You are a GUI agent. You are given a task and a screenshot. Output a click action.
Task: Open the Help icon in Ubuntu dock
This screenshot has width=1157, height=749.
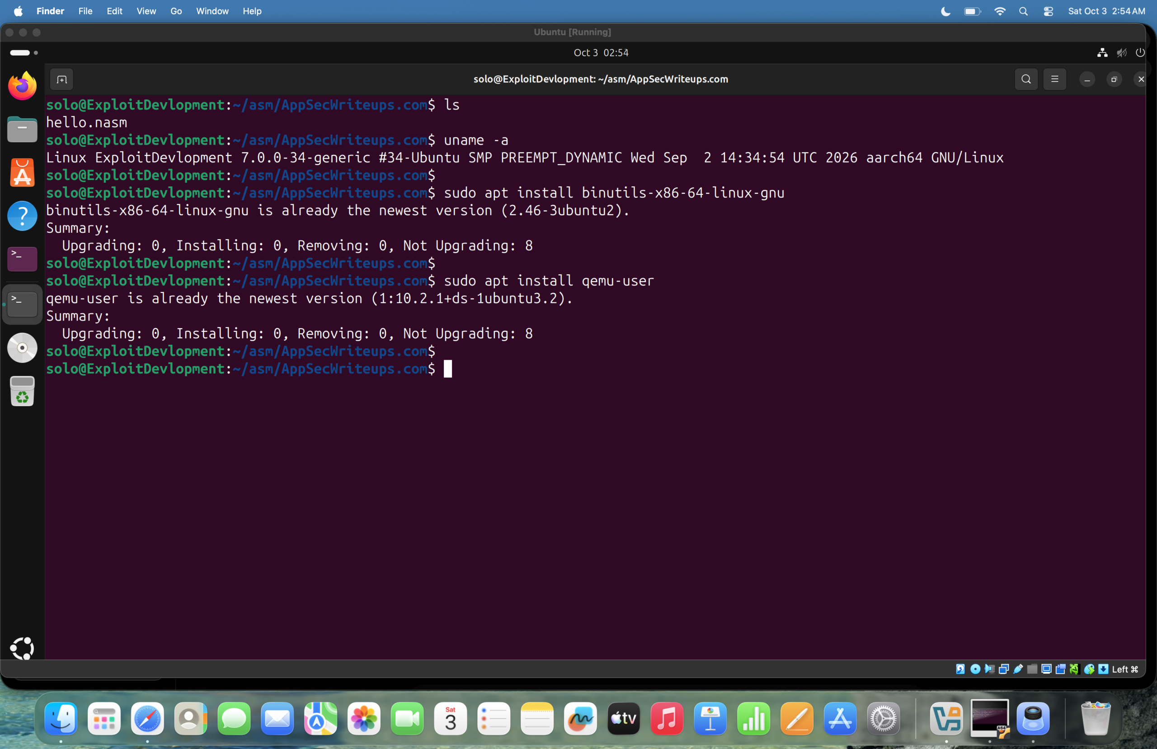pos(22,216)
